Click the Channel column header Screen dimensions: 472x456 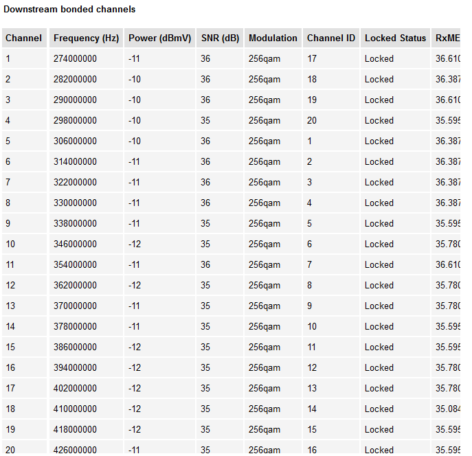point(24,38)
